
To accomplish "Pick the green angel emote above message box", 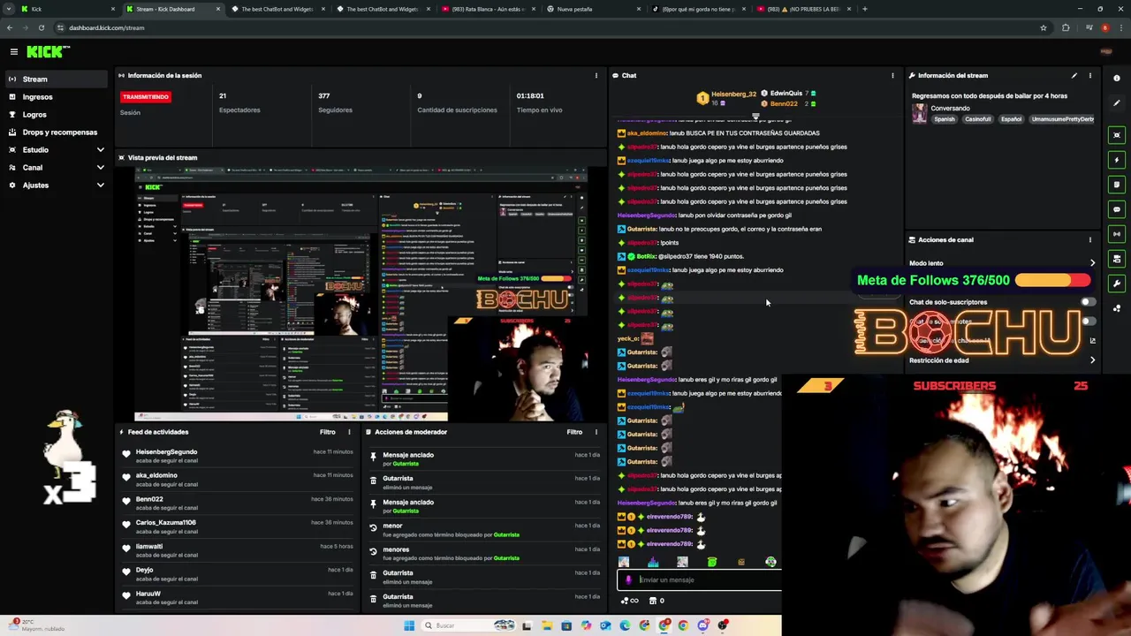I will click(x=712, y=562).
